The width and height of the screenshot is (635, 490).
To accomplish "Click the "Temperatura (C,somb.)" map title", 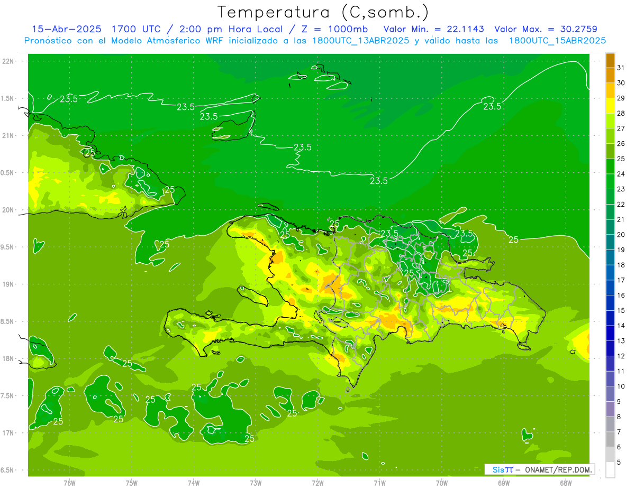I will click(323, 12).
